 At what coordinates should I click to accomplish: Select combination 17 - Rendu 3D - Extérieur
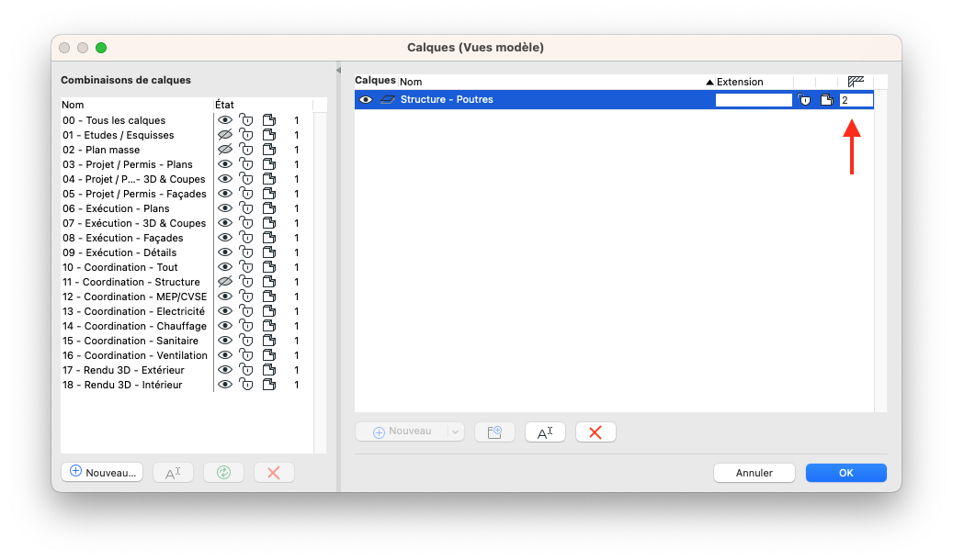click(x=123, y=370)
